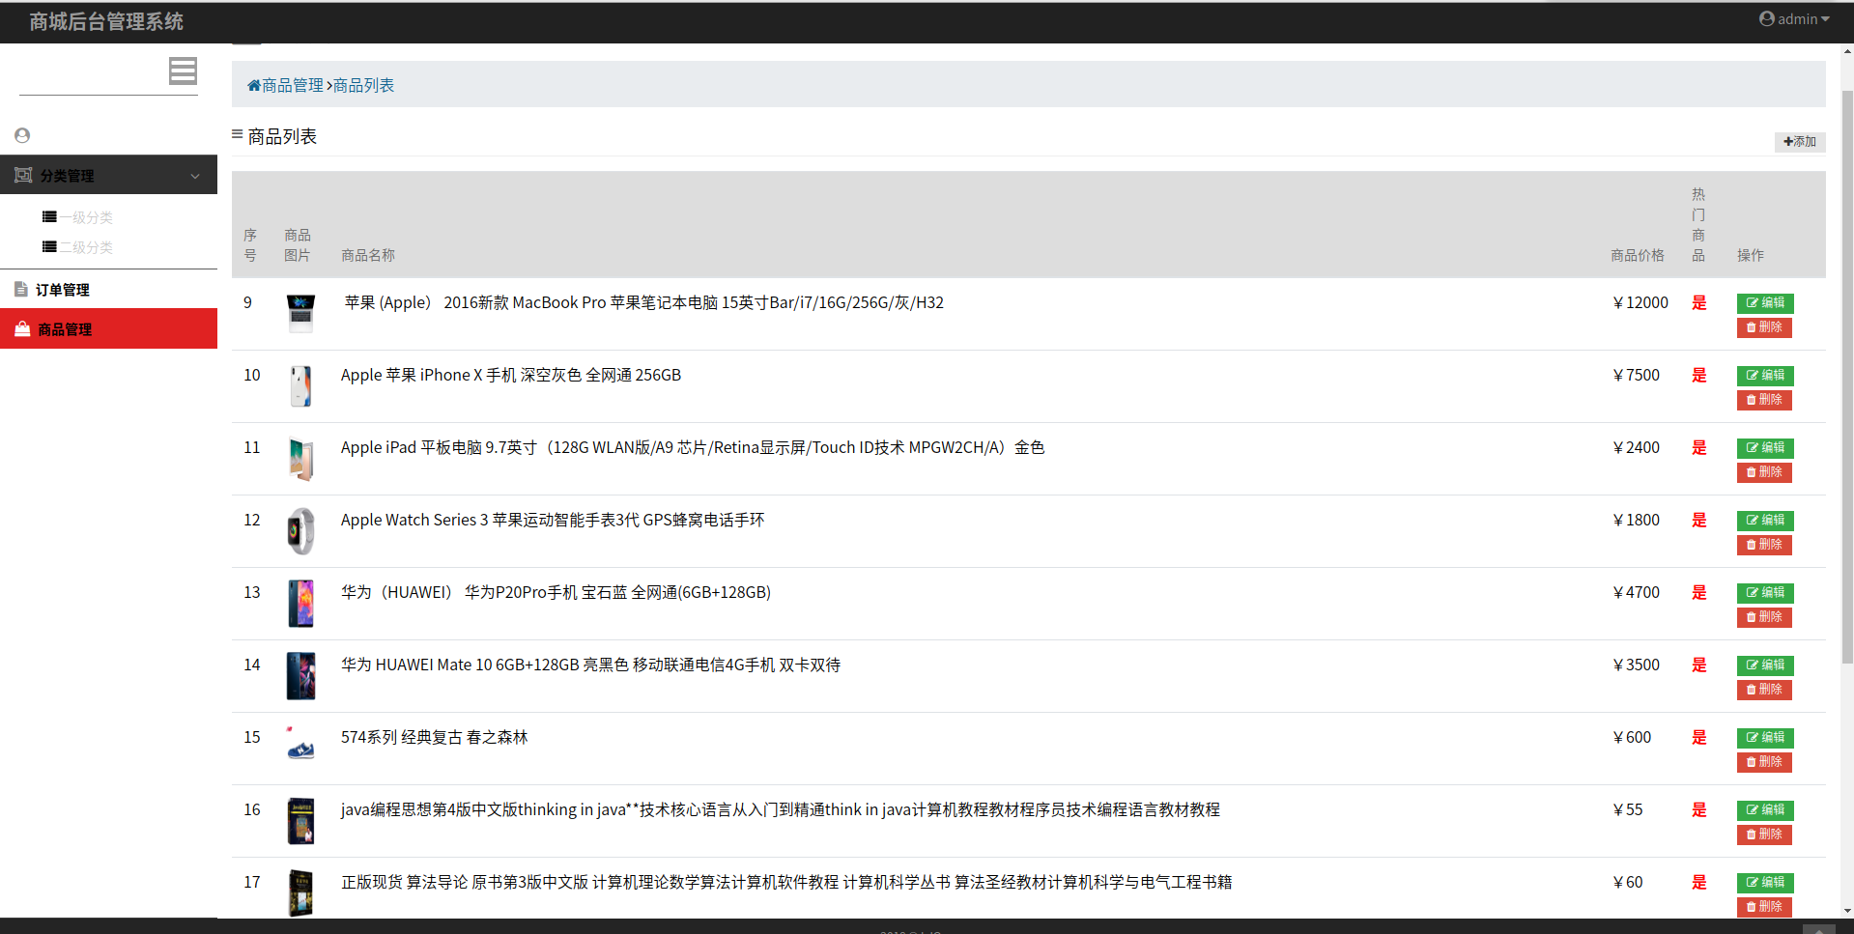Screen dimensions: 1854x934
Task: Click the iPhone X product thumbnail
Action: [x=300, y=386]
